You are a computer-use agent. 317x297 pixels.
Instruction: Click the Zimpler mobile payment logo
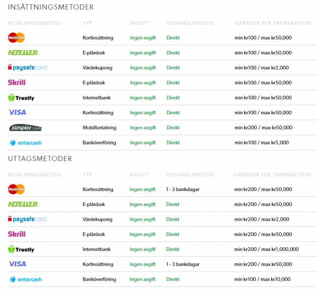click(25, 128)
